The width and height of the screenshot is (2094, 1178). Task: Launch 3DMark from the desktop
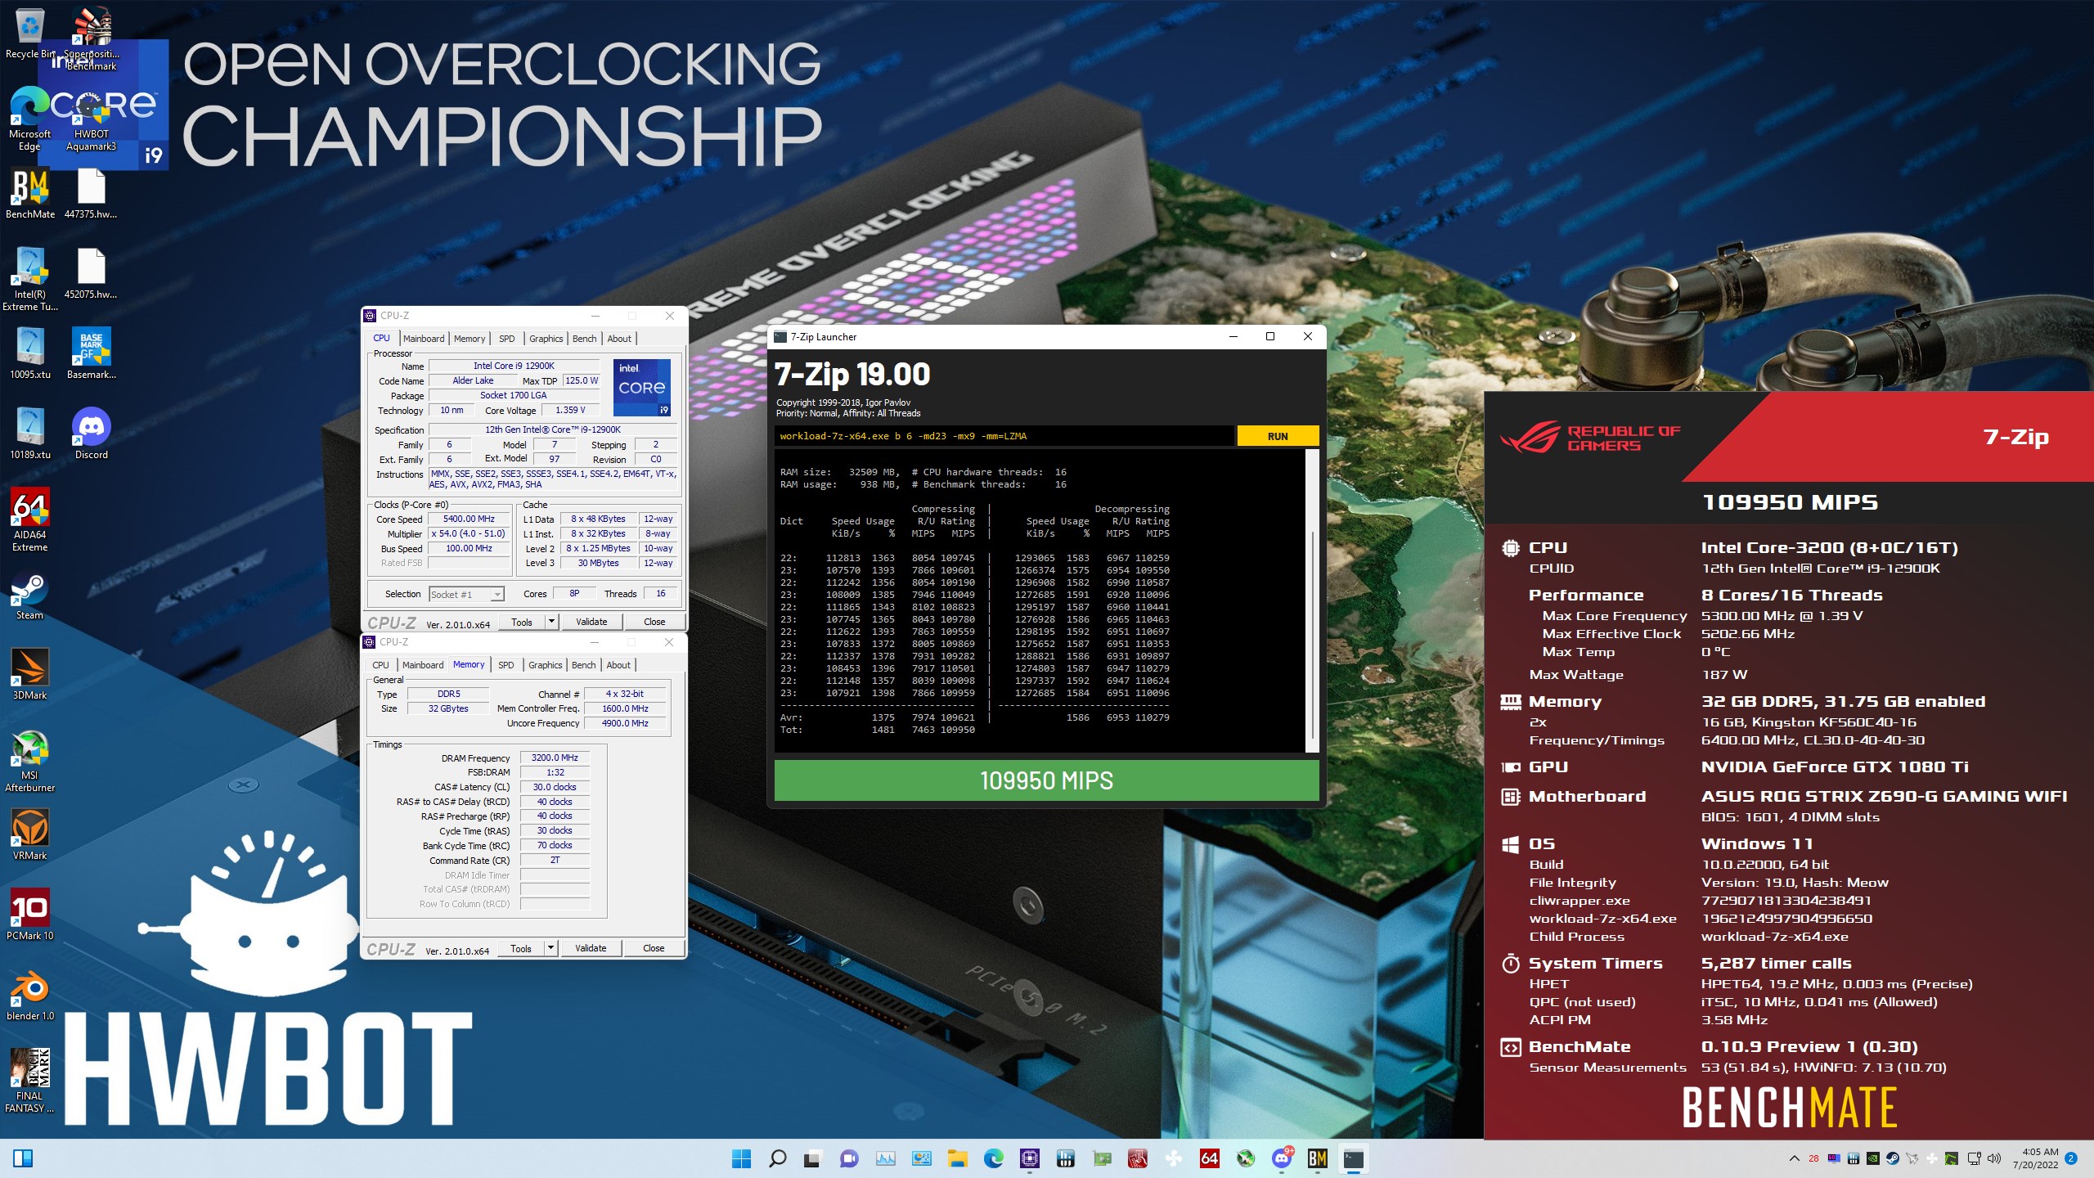coord(30,674)
